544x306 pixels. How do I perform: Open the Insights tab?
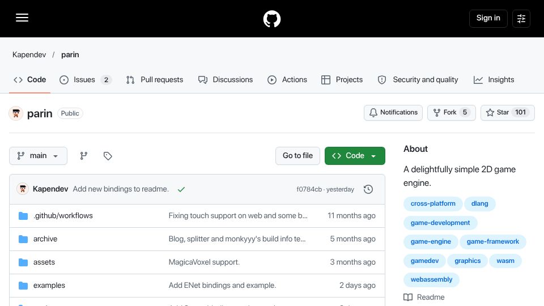(494, 80)
